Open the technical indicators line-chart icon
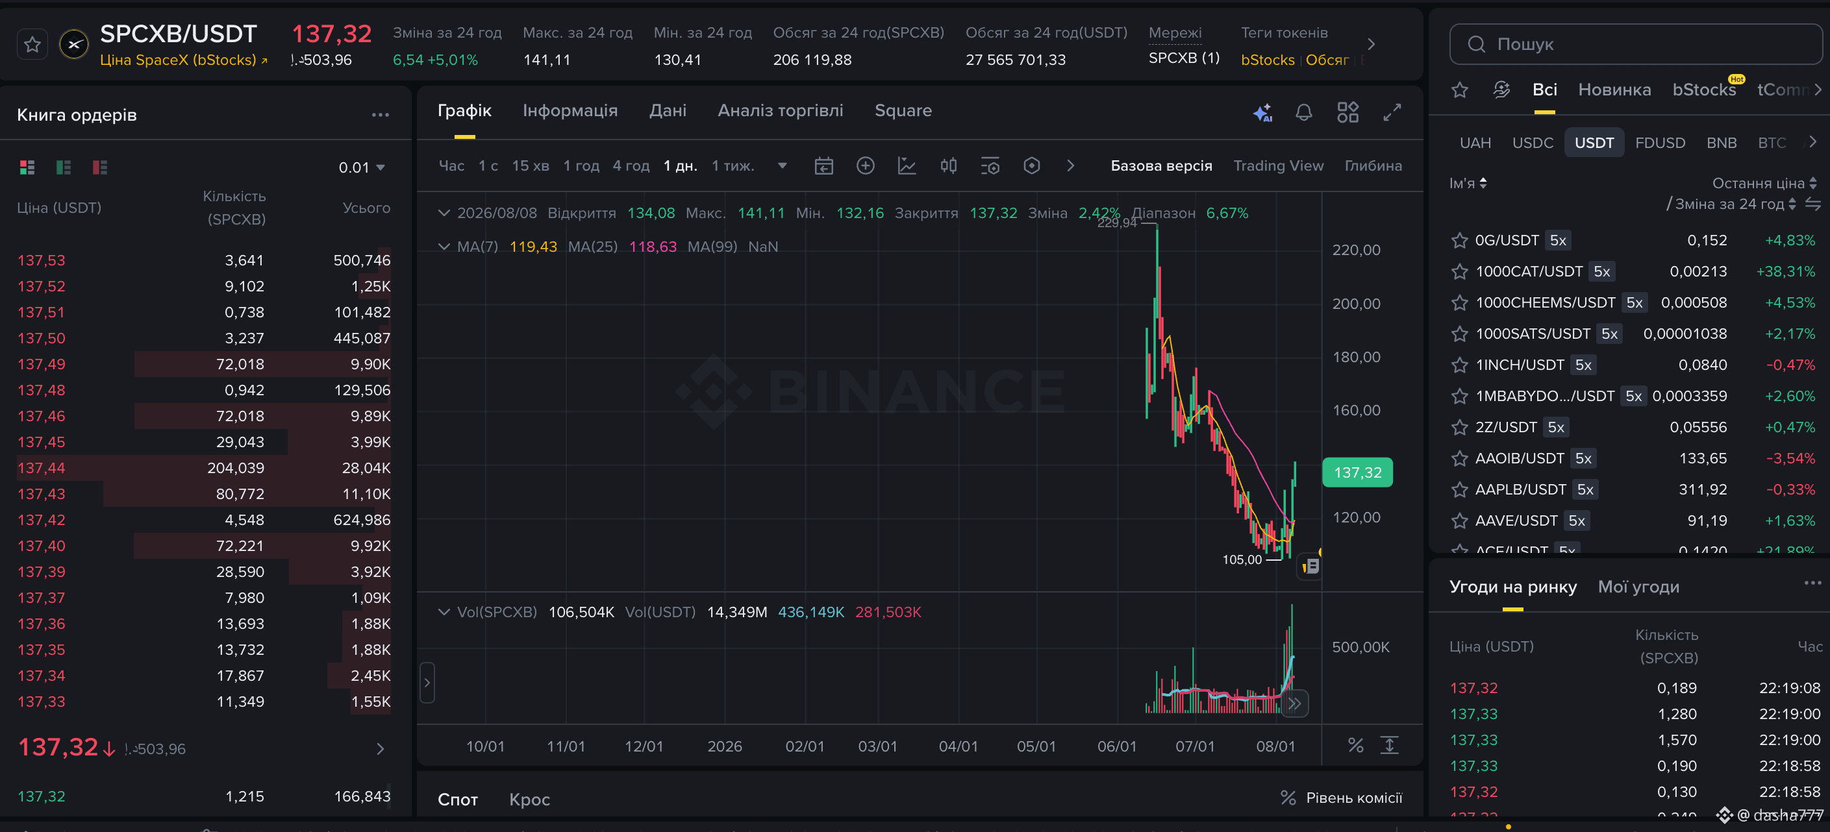The height and width of the screenshot is (832, 1830). coord(907,166)
